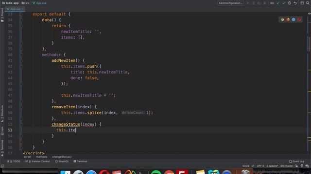Click cursor position 53:22 in status bar
Image resolution: width=311 pixels, height=174 pixels.
coord(245,166)
